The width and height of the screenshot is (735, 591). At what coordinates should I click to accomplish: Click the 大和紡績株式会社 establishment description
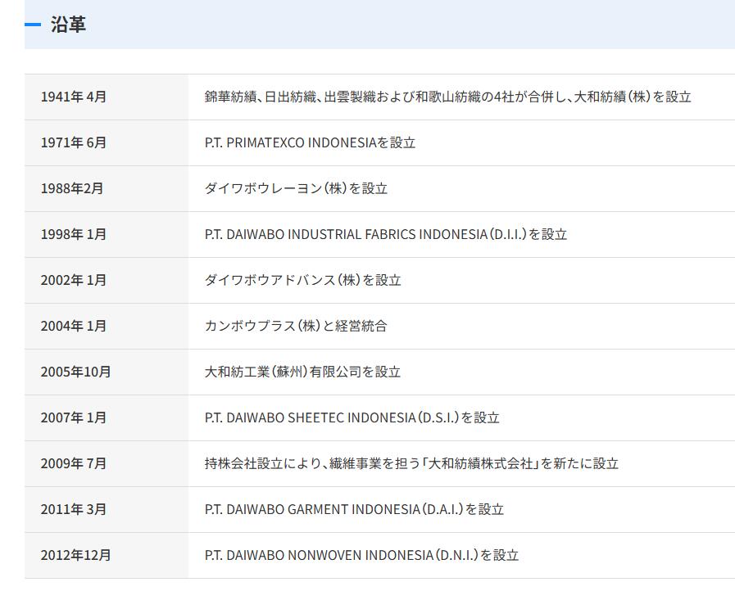pyautogui.click(x=411, y=463)
